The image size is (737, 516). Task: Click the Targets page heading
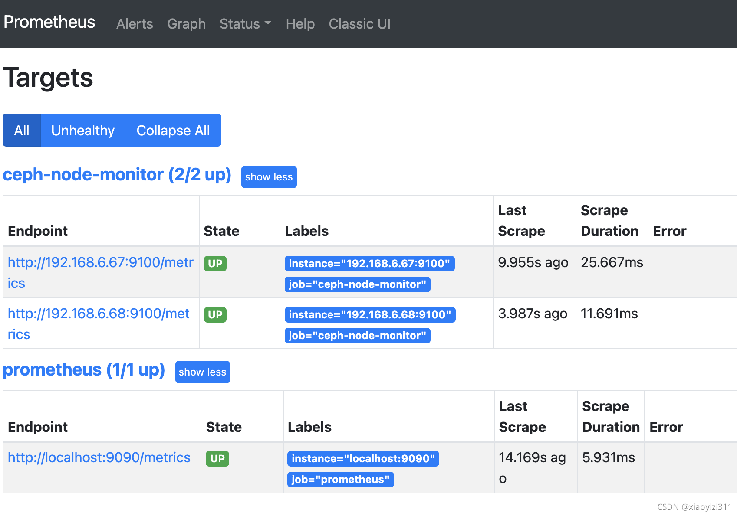48,78
